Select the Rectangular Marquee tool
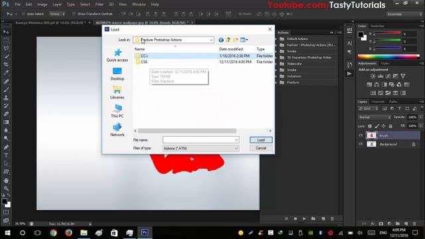 point(6,40)
